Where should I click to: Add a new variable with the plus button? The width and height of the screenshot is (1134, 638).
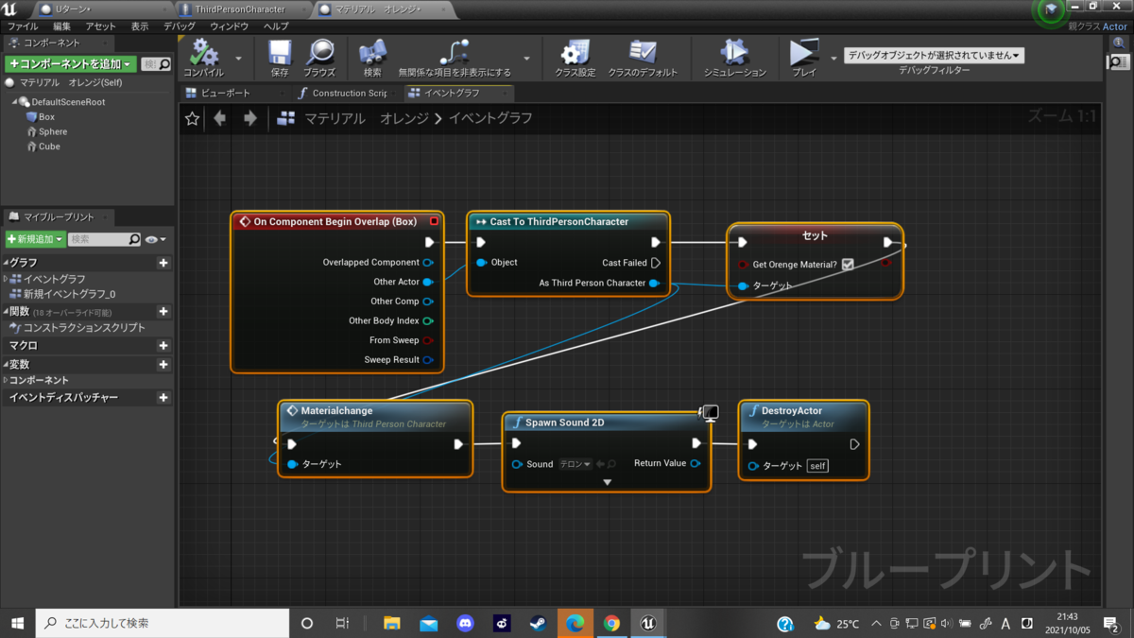(x=163, y=365)
